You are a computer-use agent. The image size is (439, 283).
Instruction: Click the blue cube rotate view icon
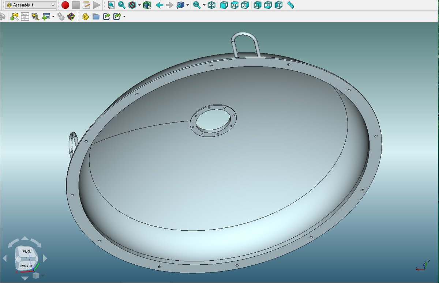[x=180, y=5]
